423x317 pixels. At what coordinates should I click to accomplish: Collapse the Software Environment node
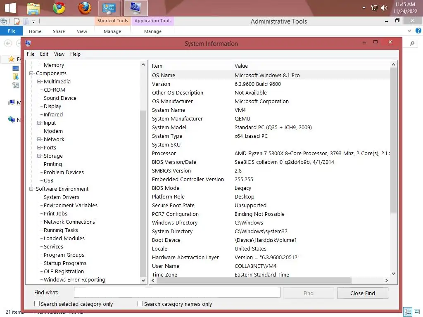tap(31, 189)
